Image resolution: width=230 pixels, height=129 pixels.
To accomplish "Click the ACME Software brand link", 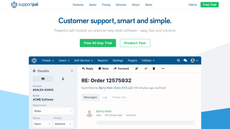I will (43, 99).
